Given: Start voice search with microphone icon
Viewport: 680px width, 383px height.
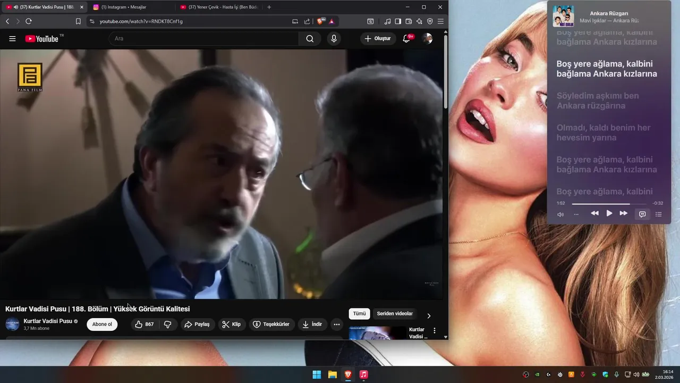Looking at the screenshot, I should (334, 38).
